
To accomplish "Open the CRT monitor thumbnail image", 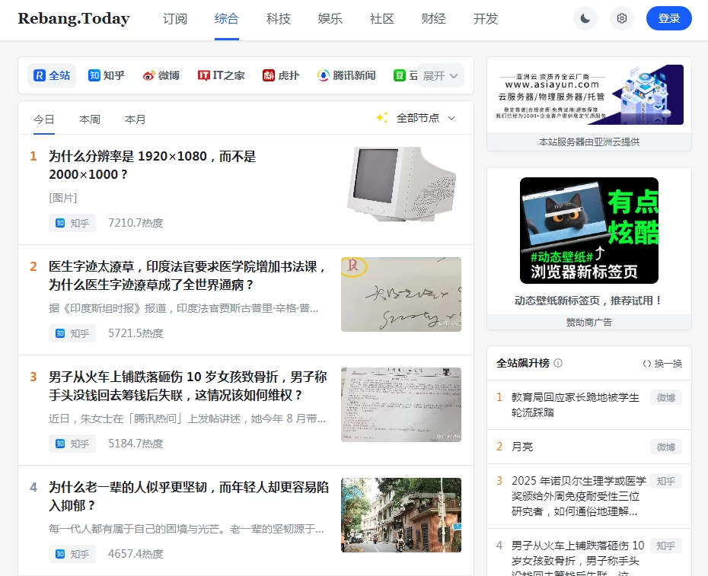I will click(401, 183).
